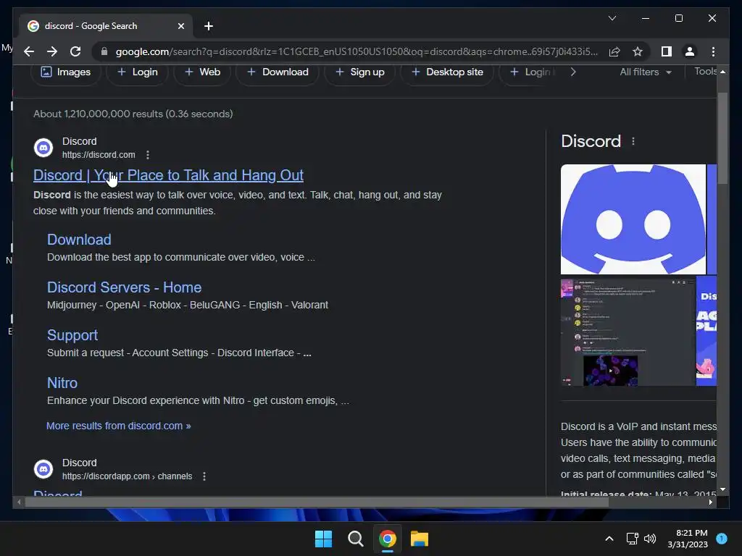
Task: Show more filter chips with right arrow
Action: click(x=573, y=72)
